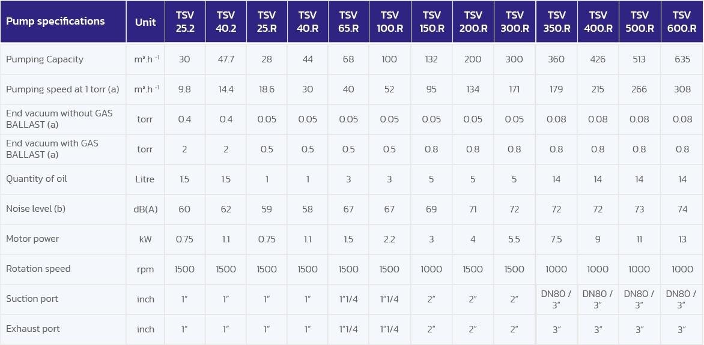Viewport: 704px width, 345px height.
Task: Select the "Exhaust port" row label
Action: click(x=33, y=329)
